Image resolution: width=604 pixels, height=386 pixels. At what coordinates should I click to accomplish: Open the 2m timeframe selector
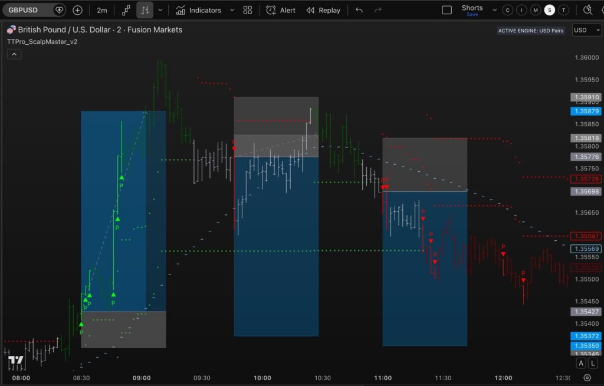click(x=102, y=10)
